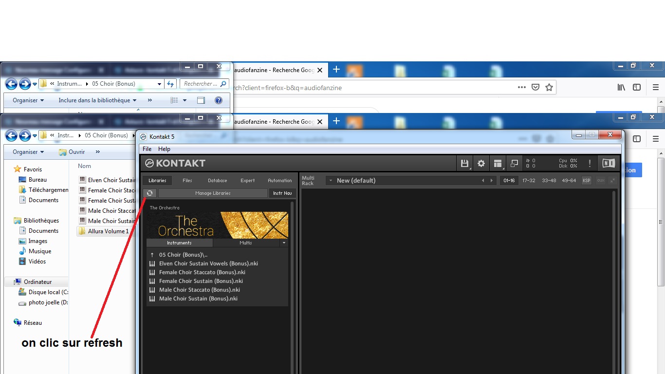Select the Instruments tab under The Orchestra
665x374 pixels.
pyautogui.click(x=179, y=243)
